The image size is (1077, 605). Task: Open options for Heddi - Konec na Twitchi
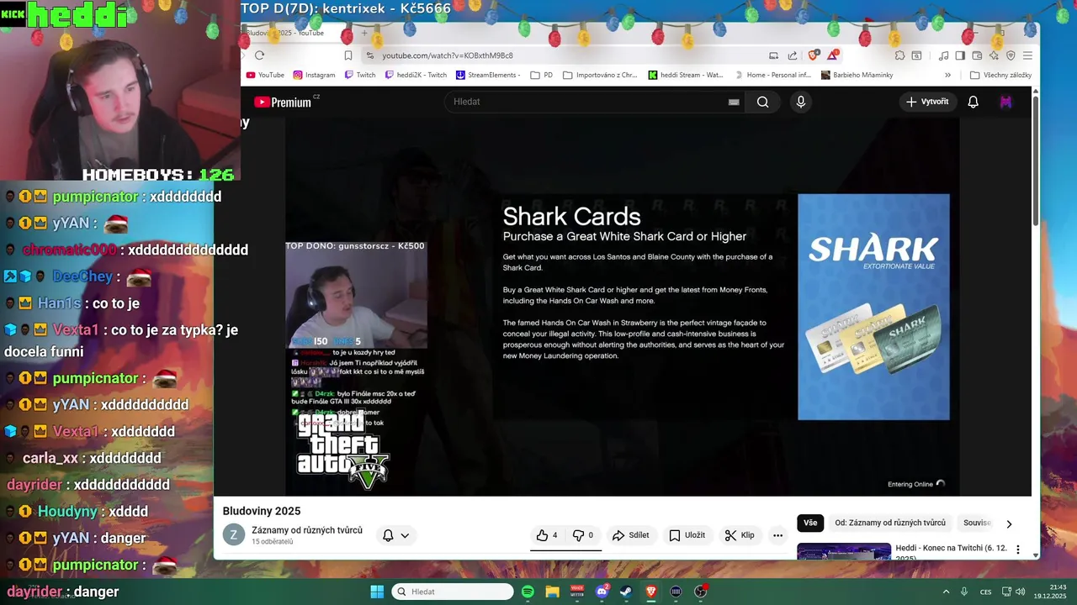click(1017, 550)
